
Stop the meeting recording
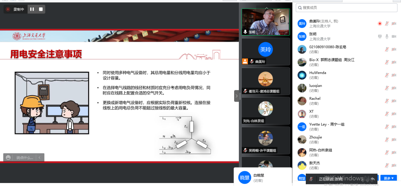41,9
